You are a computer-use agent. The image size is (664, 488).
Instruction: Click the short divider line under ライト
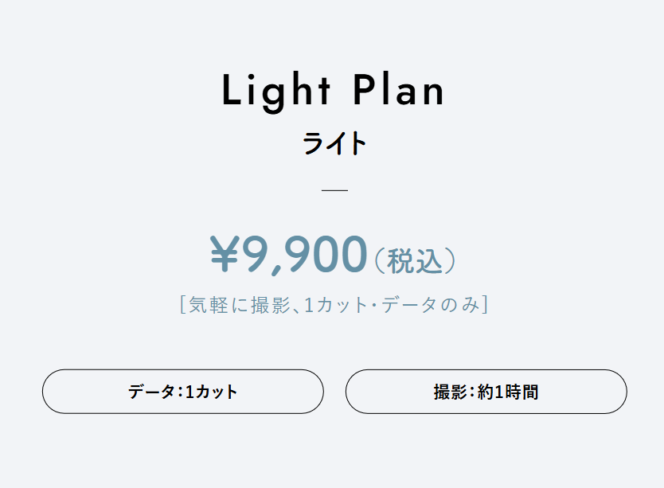[x=334, y=190]
